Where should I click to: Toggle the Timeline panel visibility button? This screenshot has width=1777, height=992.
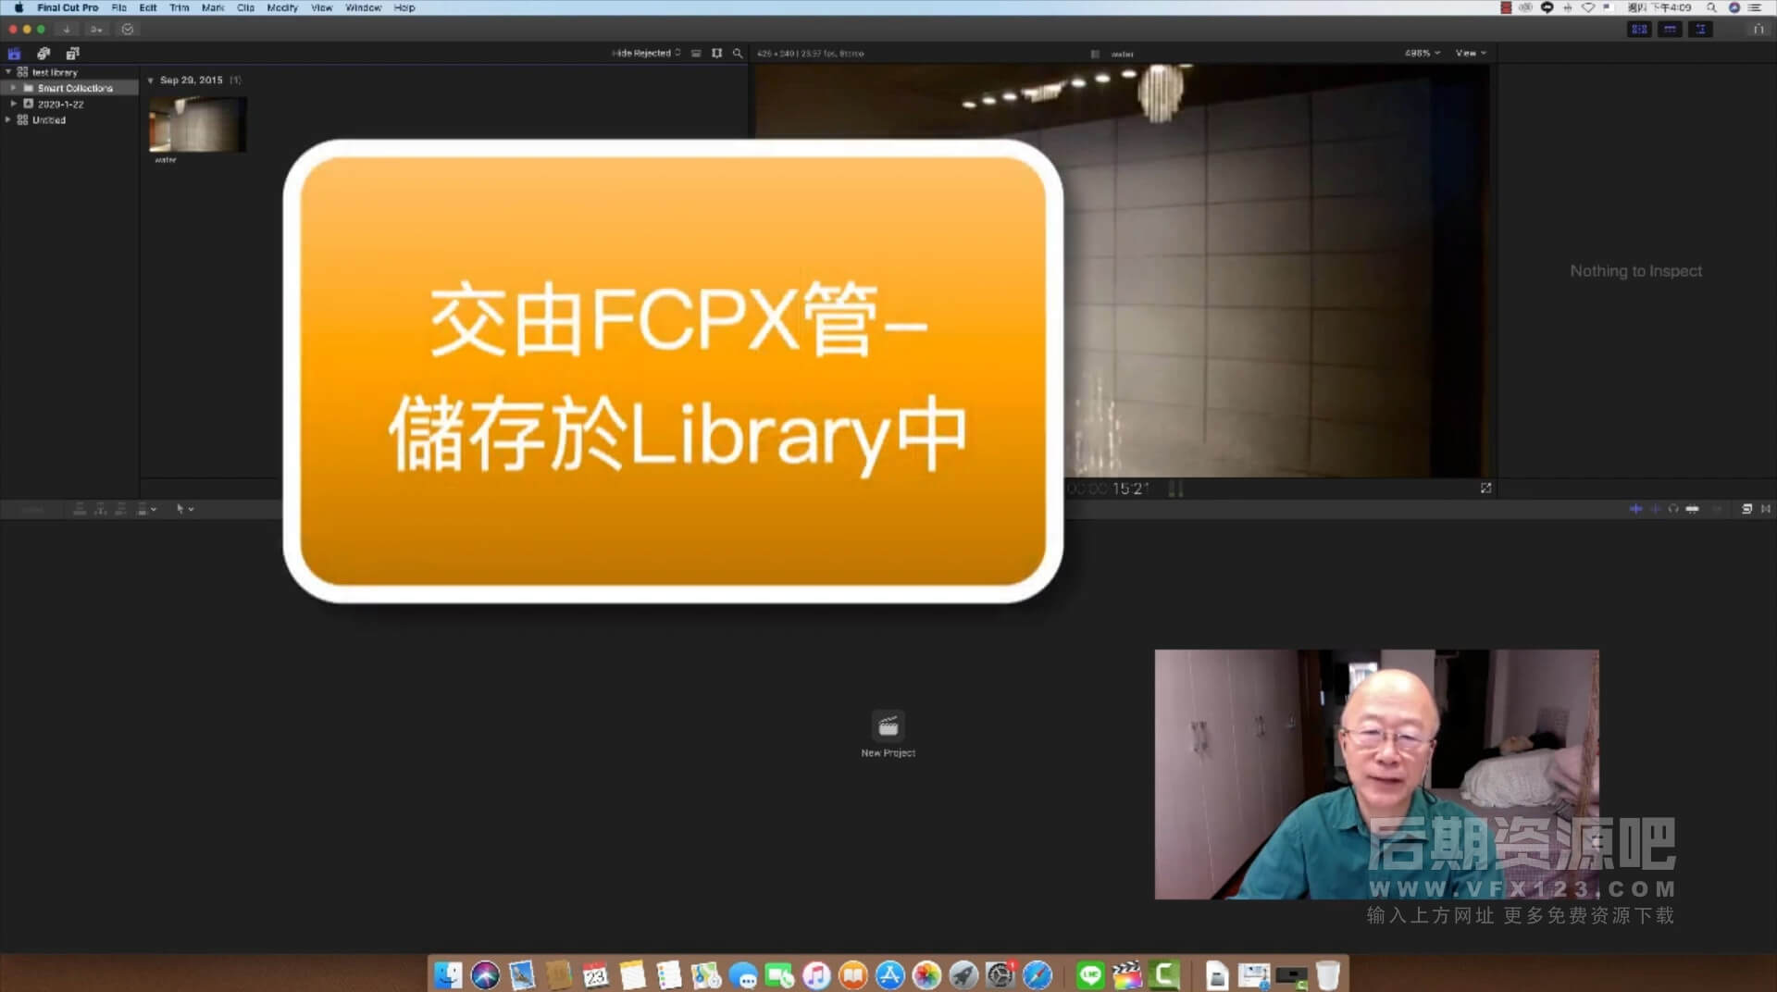point(1670,30)
